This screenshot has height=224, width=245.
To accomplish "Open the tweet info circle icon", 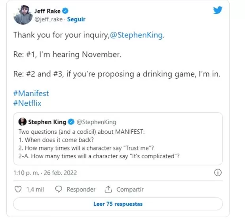I will tap(217, 173).
